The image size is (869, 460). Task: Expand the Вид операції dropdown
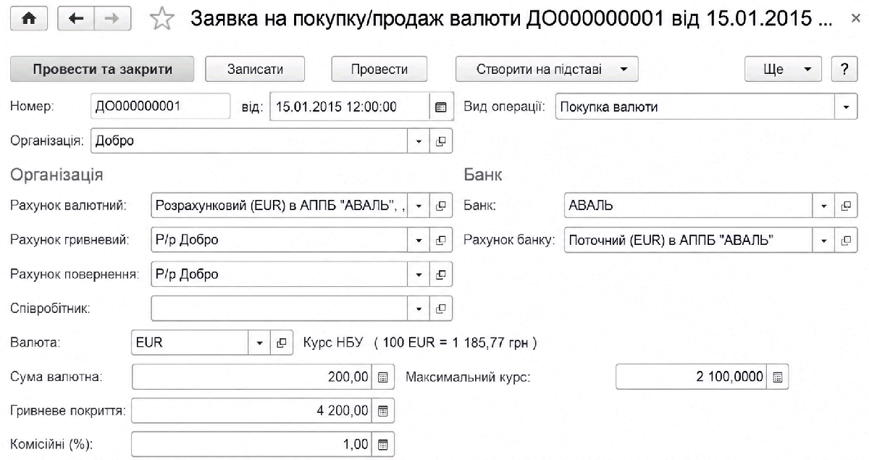(x=847, y=106)
